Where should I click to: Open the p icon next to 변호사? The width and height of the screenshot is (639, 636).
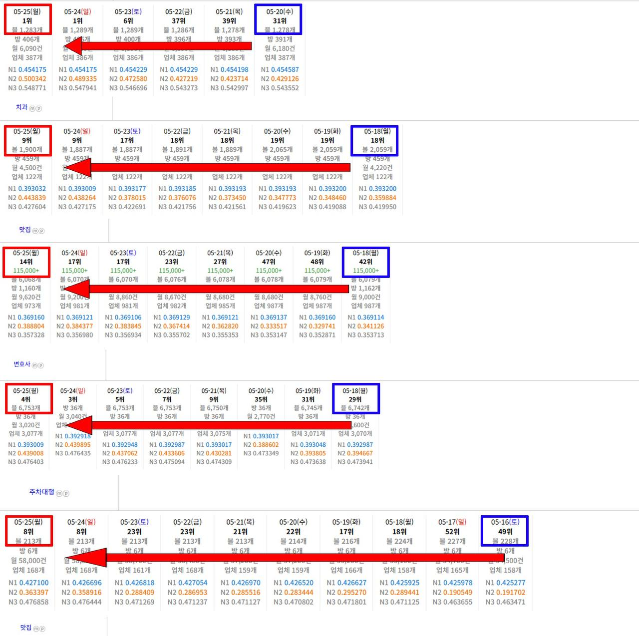[x=41, y=365]
